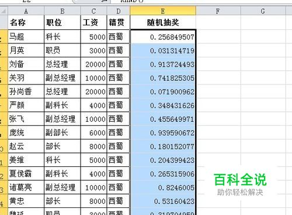Select 张飞's salary cell 10000
The width and height of the screenshot is (292, 215).
tap(93, 119)
